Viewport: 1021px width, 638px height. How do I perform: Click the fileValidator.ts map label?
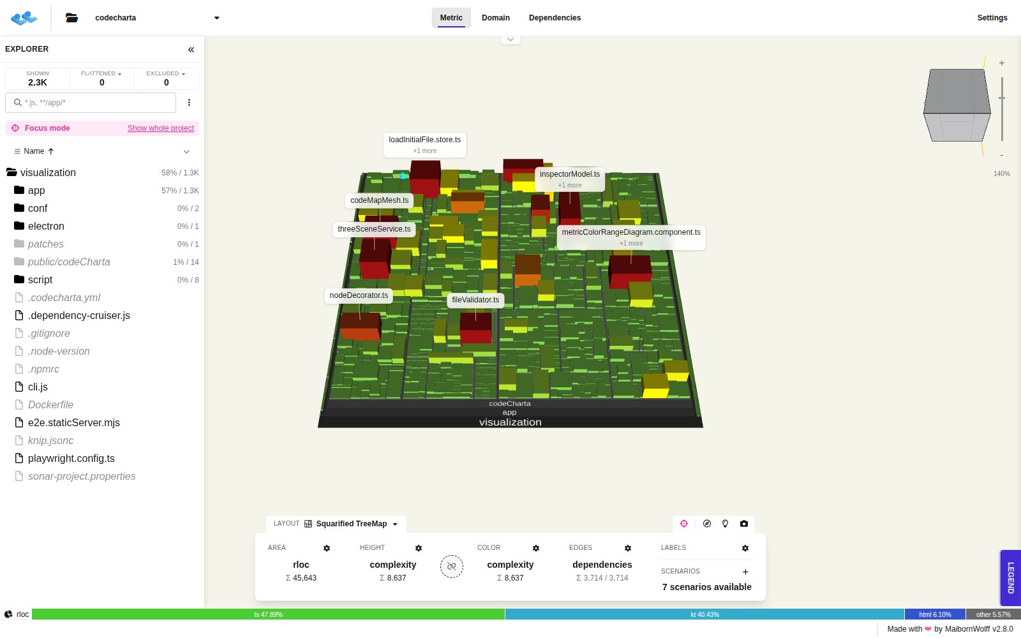[475, 300]
